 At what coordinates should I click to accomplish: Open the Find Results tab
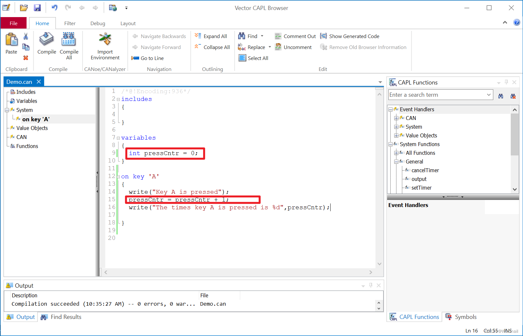[61, 317]
